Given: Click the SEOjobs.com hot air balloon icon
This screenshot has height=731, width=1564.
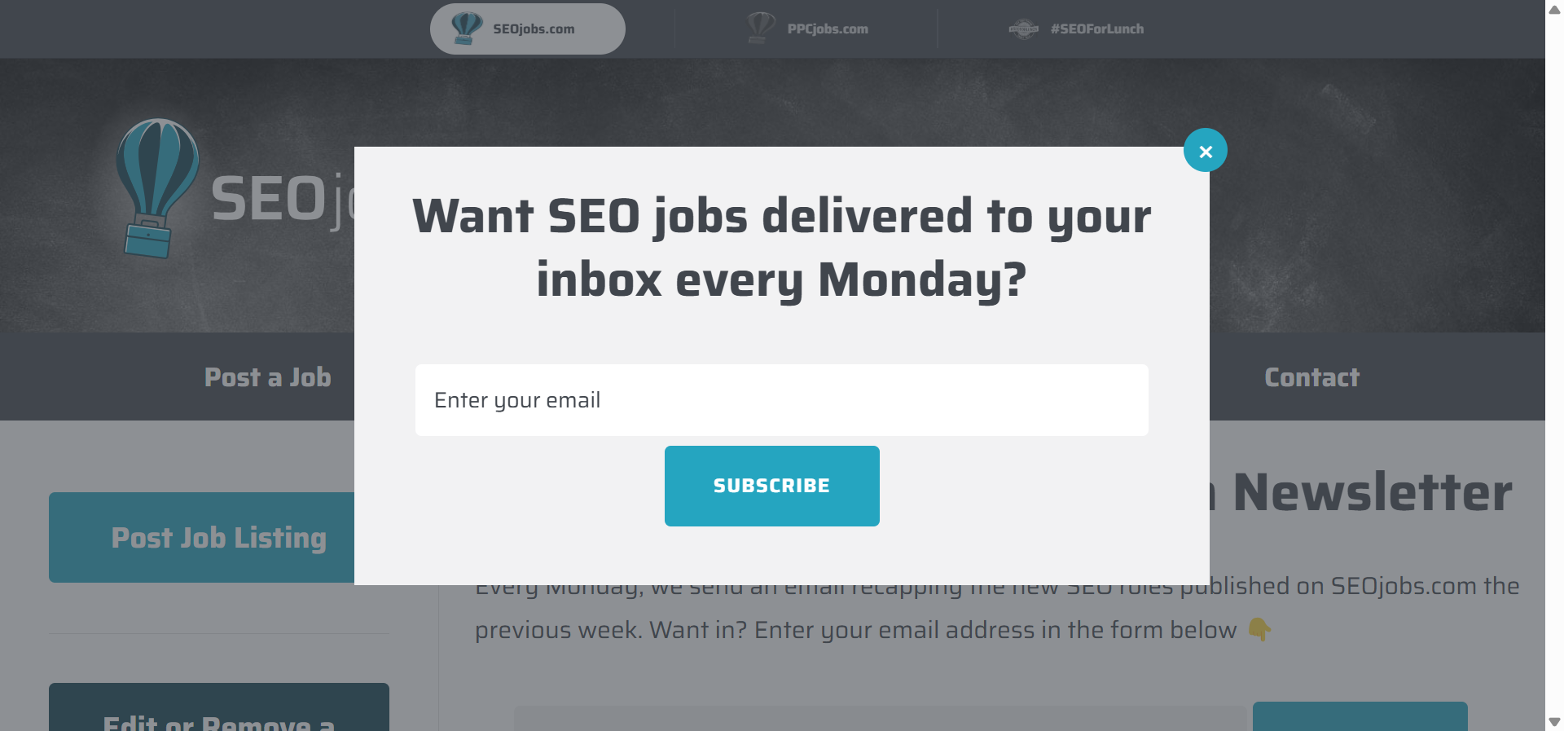Looking at the screenshot, I should [x=467, y=27].
